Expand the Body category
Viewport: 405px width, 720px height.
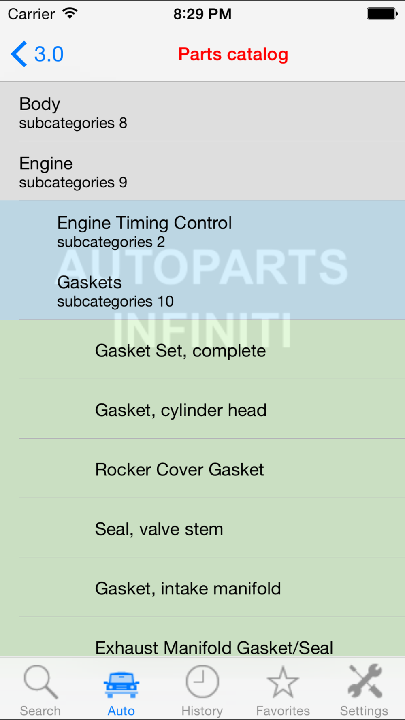tap(202, 112)
